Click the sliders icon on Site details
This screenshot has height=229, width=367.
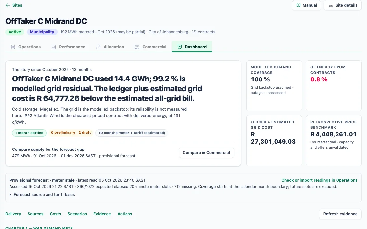331,5
